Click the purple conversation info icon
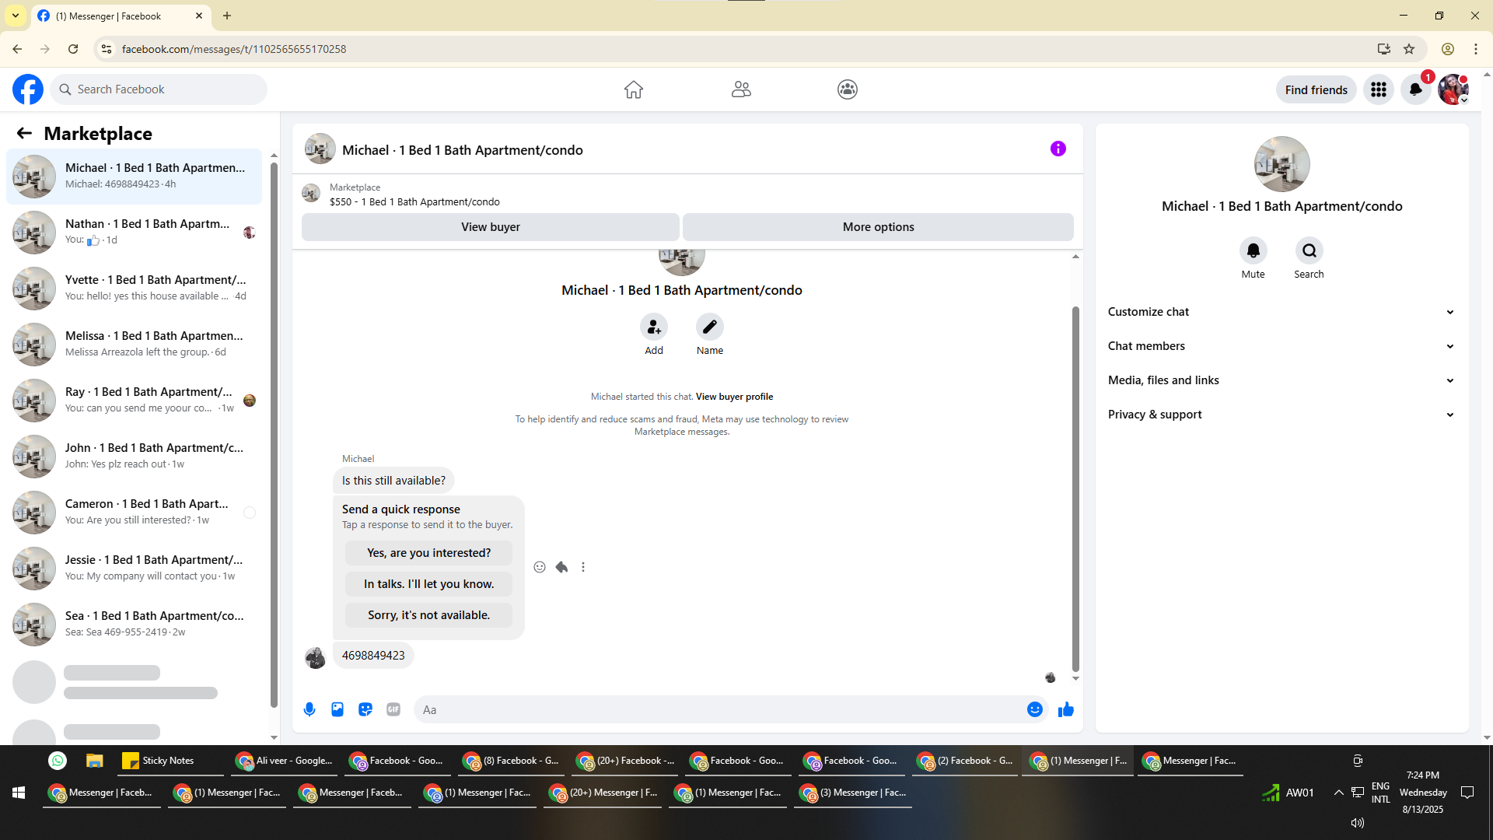Image resolution: width=1493 pixels, height=840 pixels. click(1058, 149)
